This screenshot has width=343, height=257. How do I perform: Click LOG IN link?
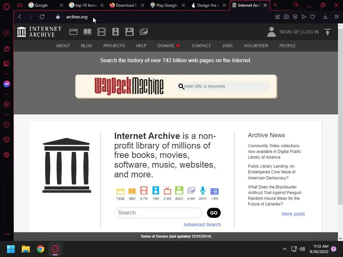311,32
